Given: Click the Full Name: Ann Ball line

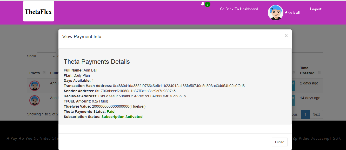Looking at the screenshot, I should (x=81, y=70).
